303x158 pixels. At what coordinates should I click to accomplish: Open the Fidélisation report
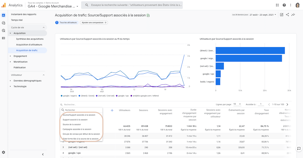[x=19, y=68]
